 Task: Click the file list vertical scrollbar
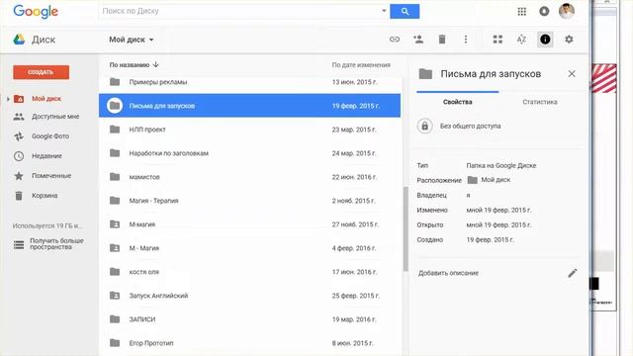(406, 228)
